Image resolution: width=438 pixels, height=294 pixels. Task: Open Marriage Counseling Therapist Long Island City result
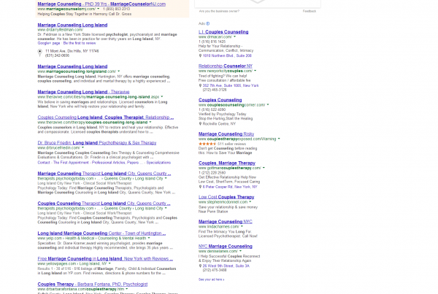(104, 174)
